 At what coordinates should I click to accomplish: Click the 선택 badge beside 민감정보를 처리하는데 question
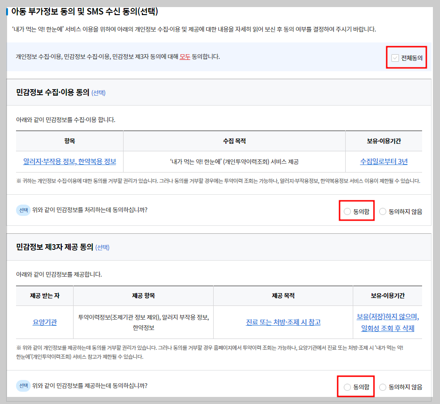tap(23, 210)
